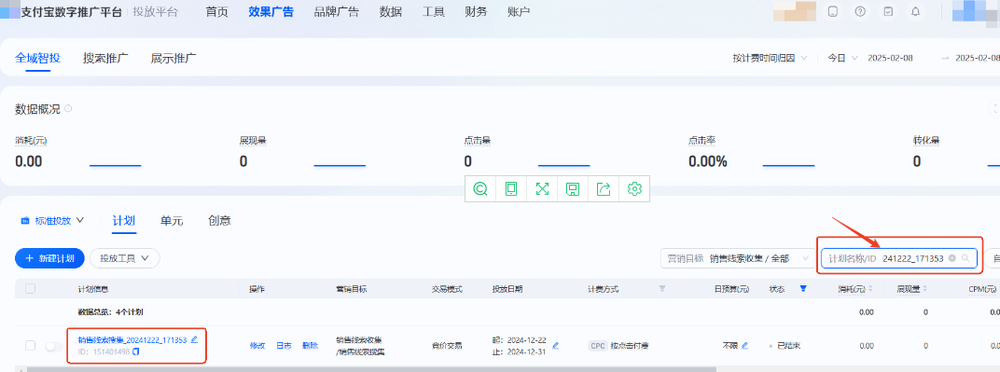Open the 投放工具 dropdown
The width and height of the screenshot is (1000, 372).
124,258
